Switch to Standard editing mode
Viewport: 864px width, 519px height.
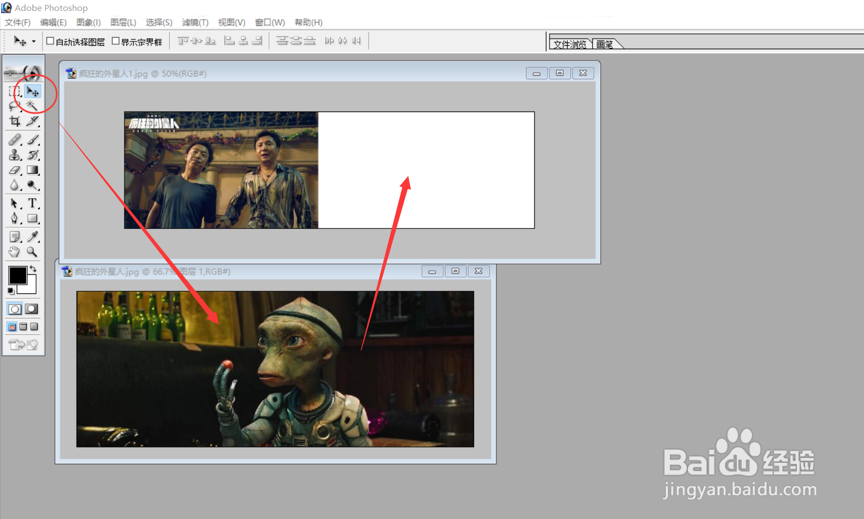coord(15,309)
